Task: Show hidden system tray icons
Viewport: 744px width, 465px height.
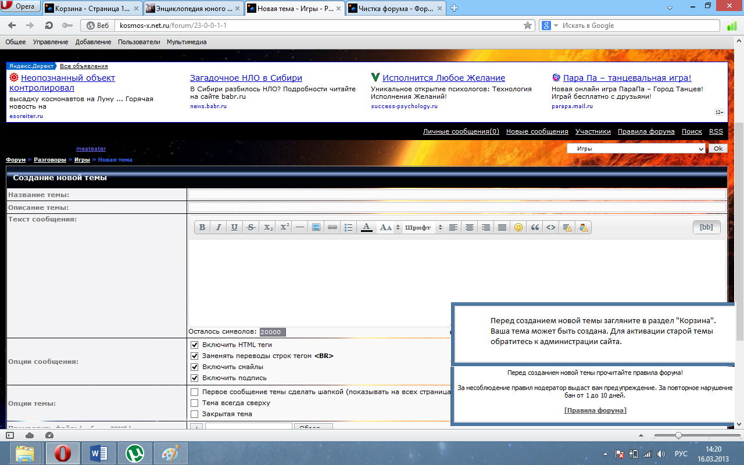Action: point(605,454)
